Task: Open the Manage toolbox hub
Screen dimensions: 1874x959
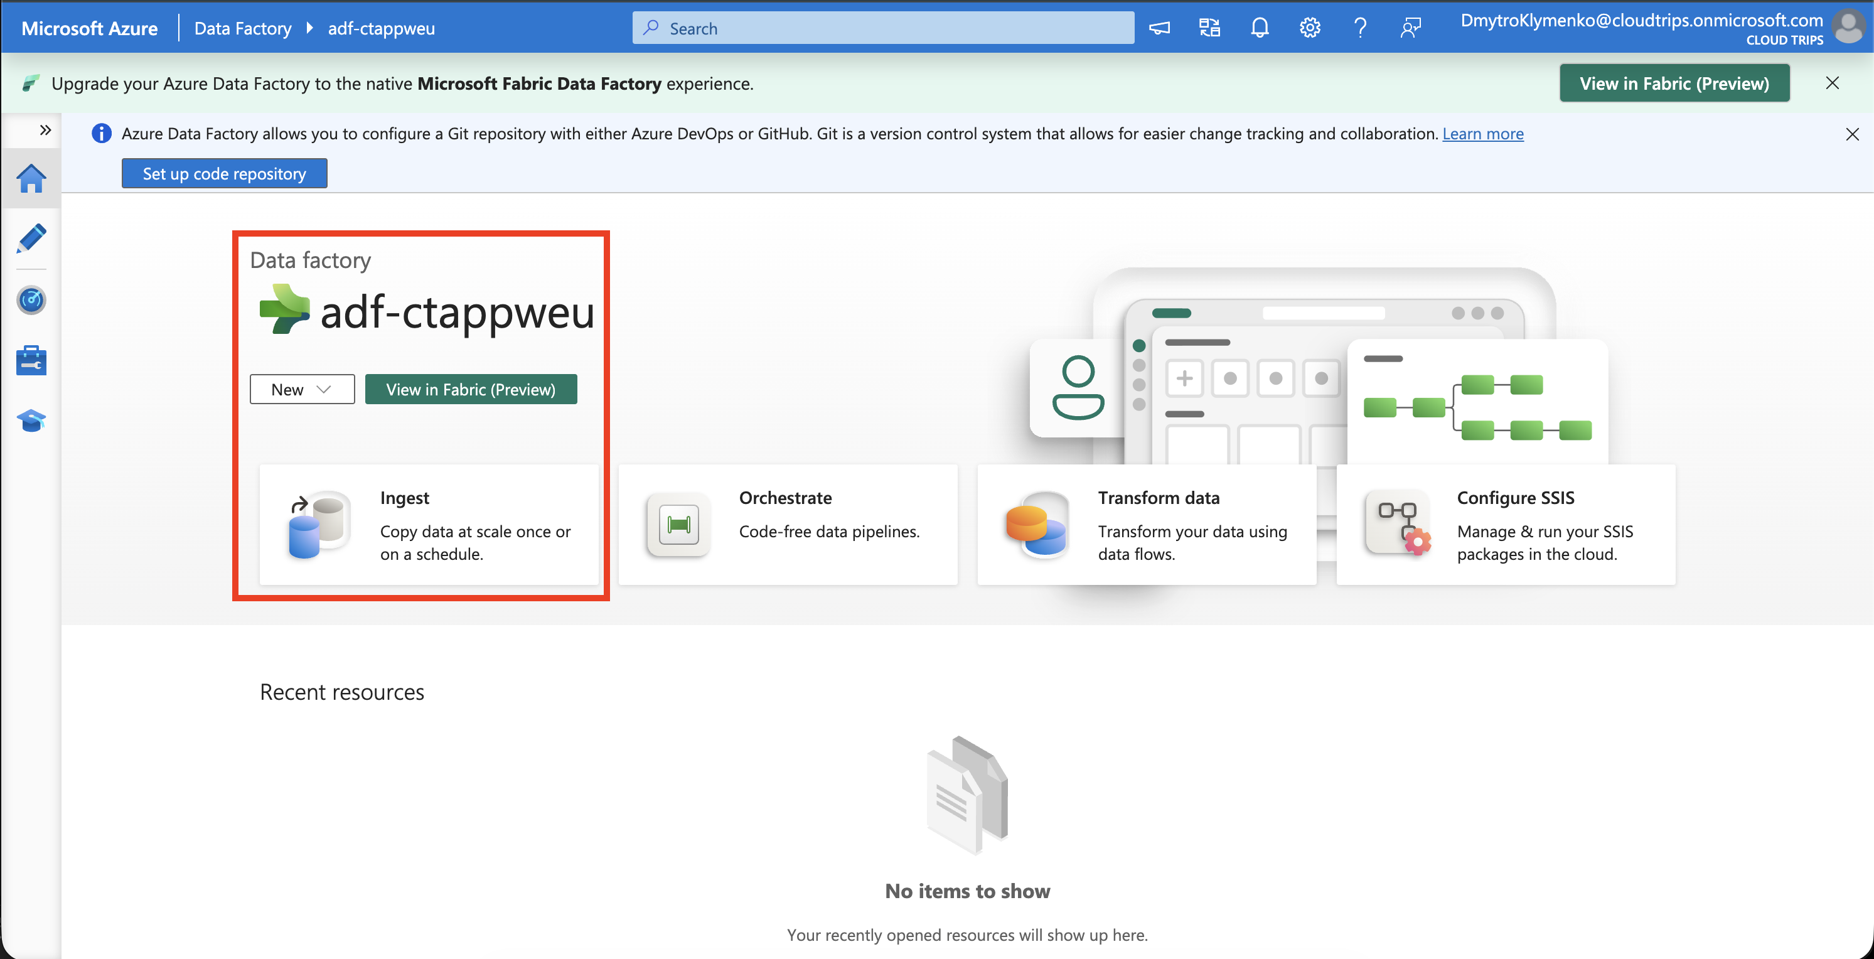Action: coord(31,361)
